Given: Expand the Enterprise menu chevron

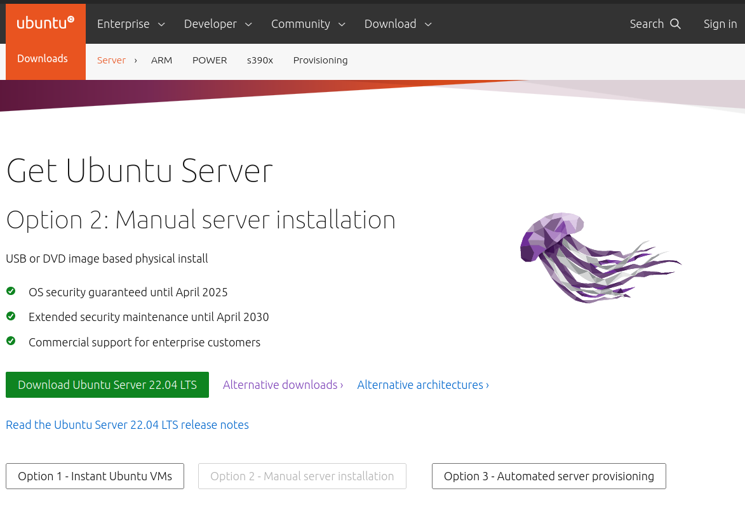Looking at the screenshot, I should (161, 24).
